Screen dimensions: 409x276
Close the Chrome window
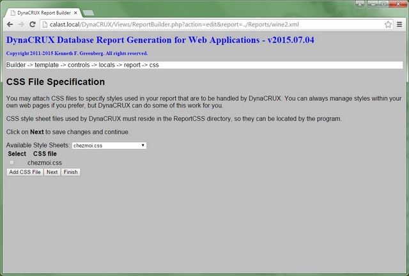coord(398,4)
